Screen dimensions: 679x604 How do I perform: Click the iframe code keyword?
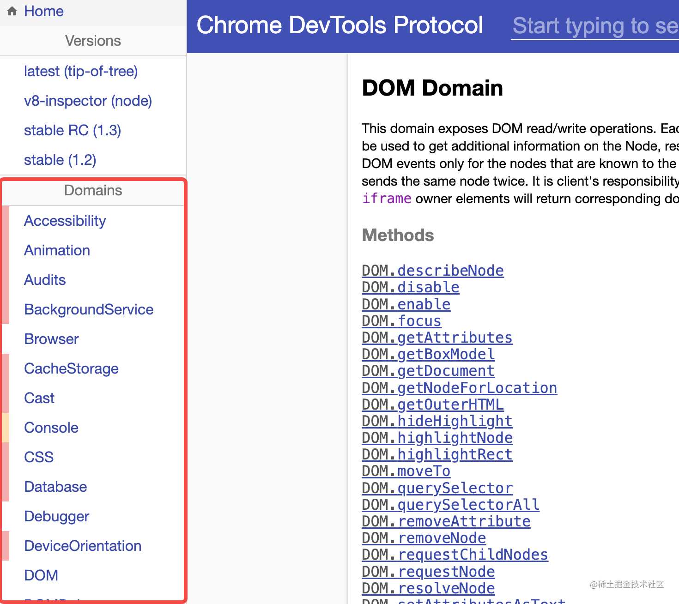click(x=387, y=199)
